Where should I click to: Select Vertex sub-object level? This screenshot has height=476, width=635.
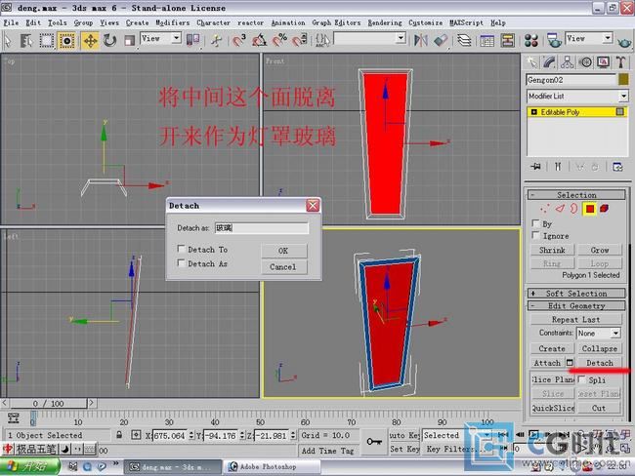[545, 209]
